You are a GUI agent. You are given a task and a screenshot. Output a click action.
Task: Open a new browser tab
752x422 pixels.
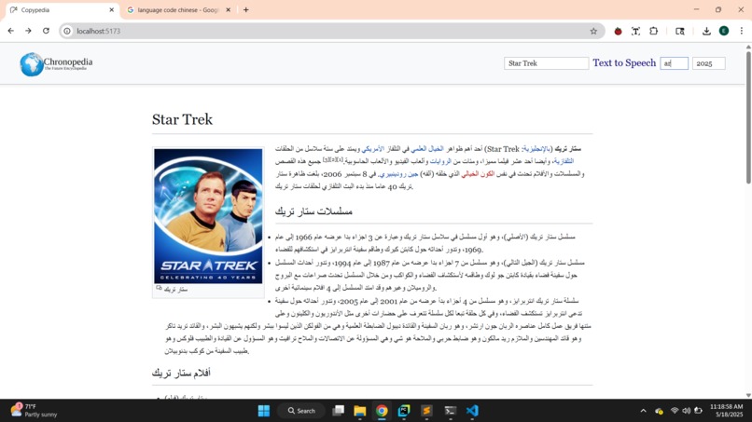click(x=246, y=9)
